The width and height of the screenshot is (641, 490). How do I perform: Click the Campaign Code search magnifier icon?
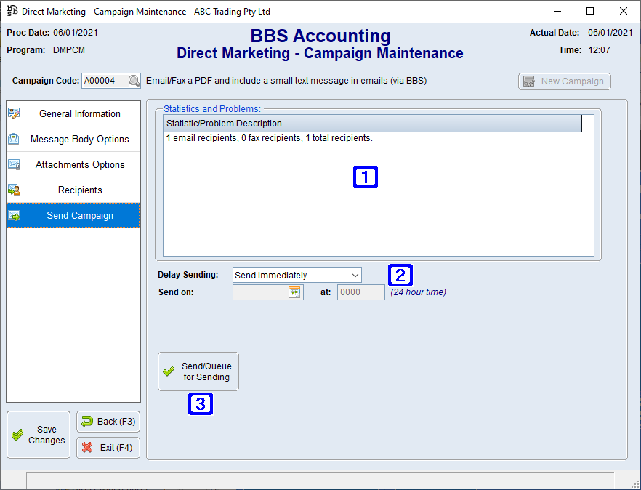[134, 81]
